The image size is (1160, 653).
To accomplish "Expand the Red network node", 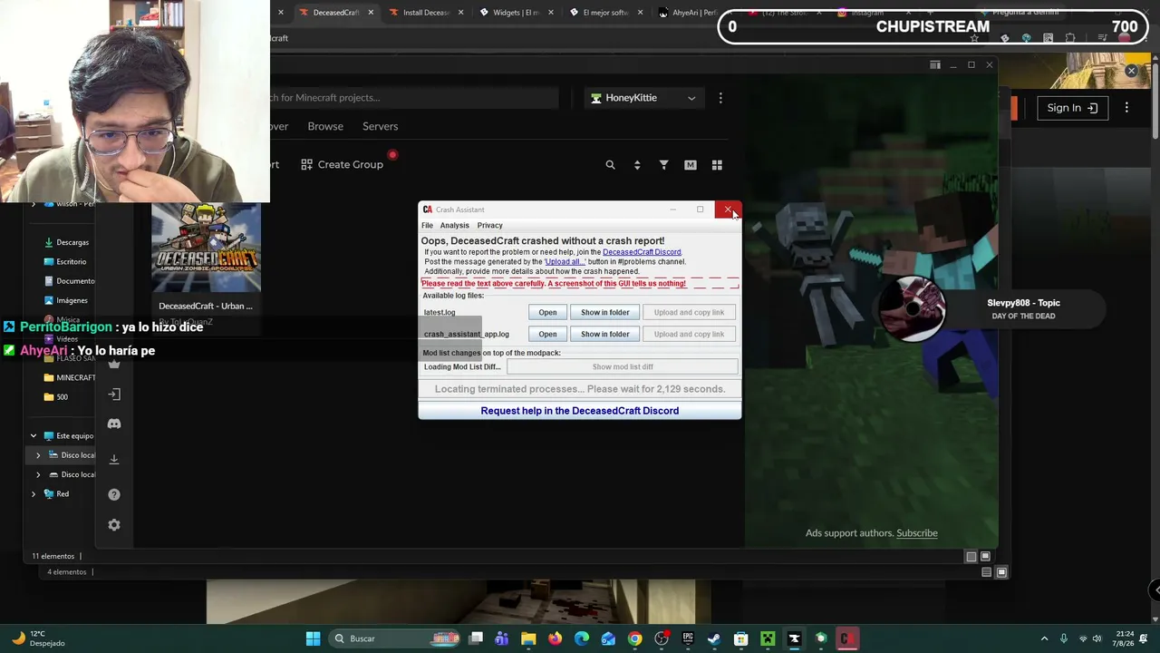I will click(x=34, y=494).
